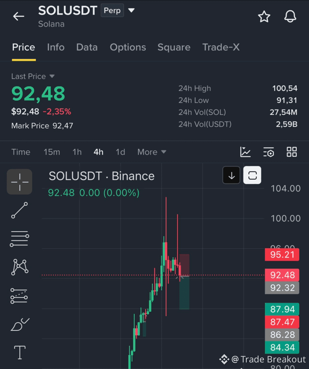
Task: Click the 100.00 axis label
Action: 285,219
